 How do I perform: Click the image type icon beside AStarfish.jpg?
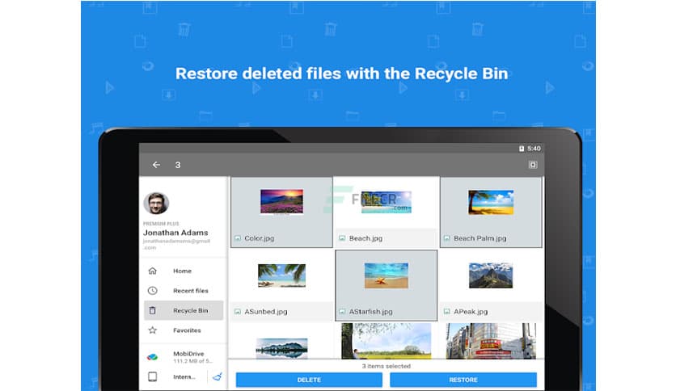[342, 311]
